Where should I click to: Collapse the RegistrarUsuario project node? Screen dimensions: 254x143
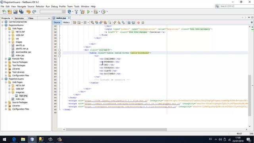point(2,79)
